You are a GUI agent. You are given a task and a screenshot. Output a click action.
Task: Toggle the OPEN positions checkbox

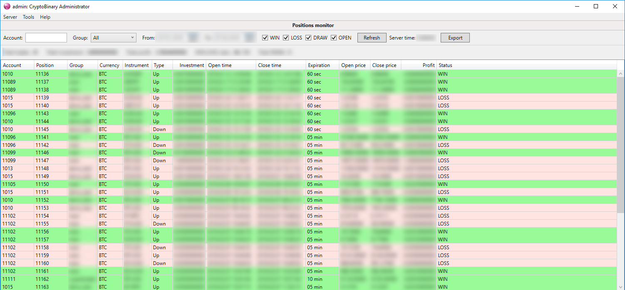(334, 38)
